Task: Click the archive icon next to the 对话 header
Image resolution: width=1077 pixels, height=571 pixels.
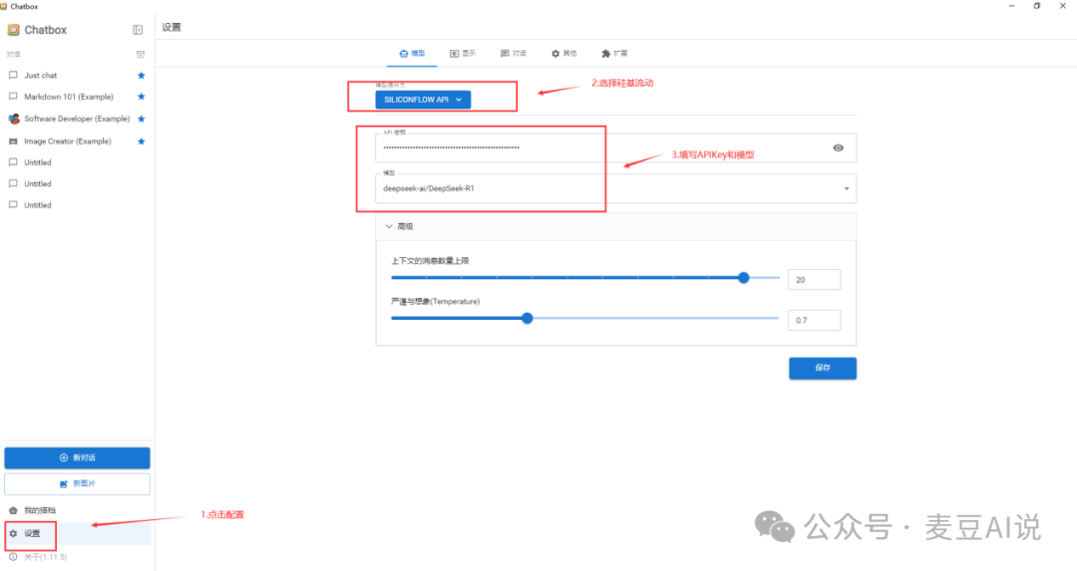Action: pos(141,54)
